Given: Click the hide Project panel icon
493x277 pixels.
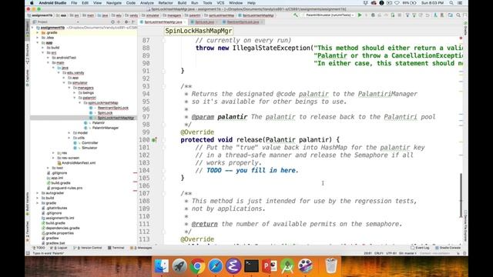Looking at the screenshot, I should pos(133,22).
